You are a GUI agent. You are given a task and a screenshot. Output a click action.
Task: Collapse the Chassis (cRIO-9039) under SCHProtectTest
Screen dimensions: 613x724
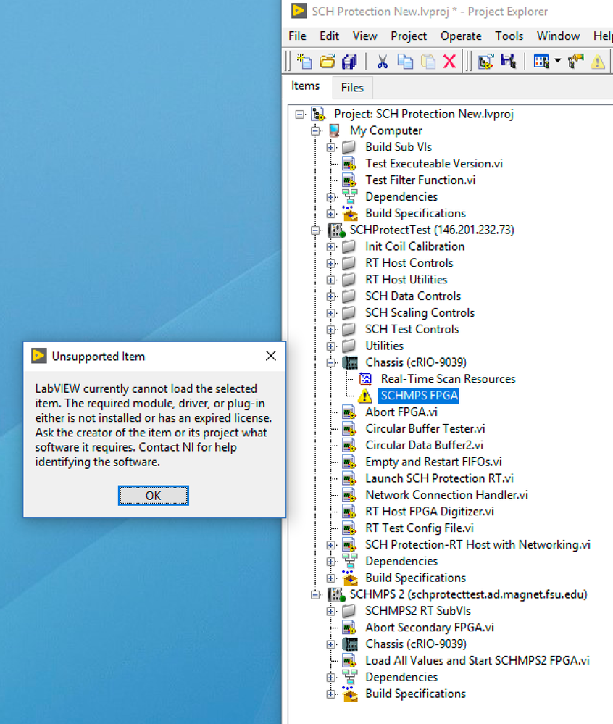tap(331, 362)
